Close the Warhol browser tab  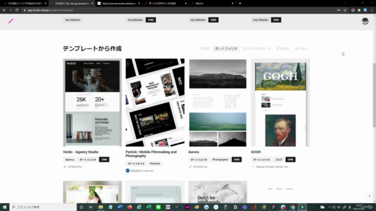233,4
